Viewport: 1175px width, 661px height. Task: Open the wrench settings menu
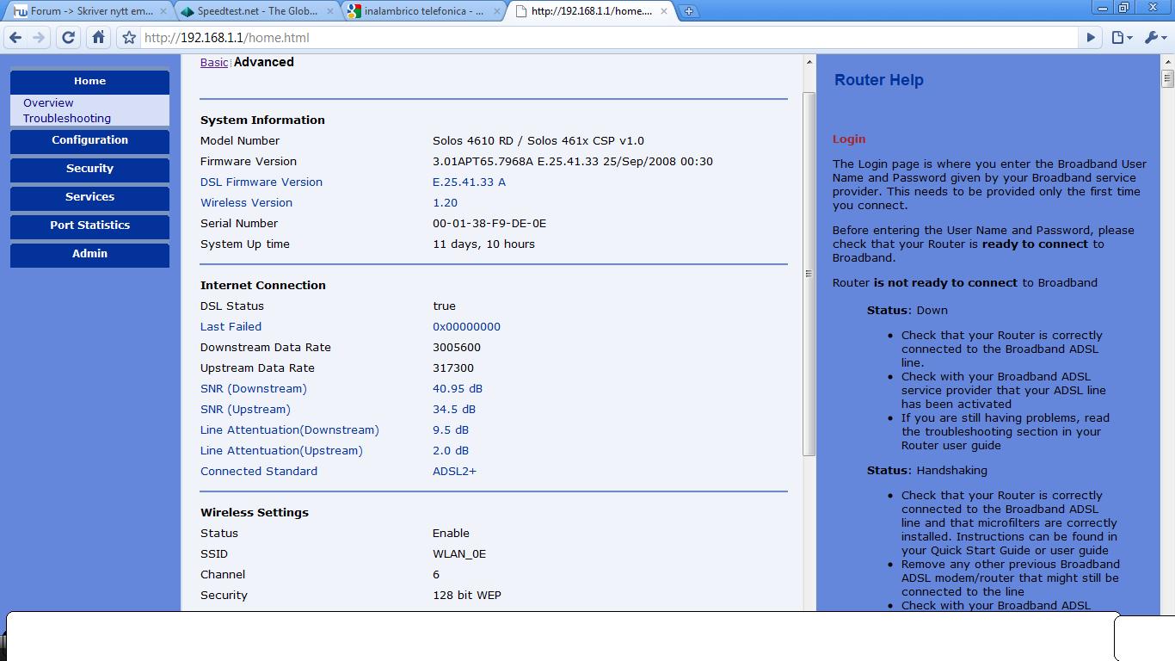(1155, 37)
